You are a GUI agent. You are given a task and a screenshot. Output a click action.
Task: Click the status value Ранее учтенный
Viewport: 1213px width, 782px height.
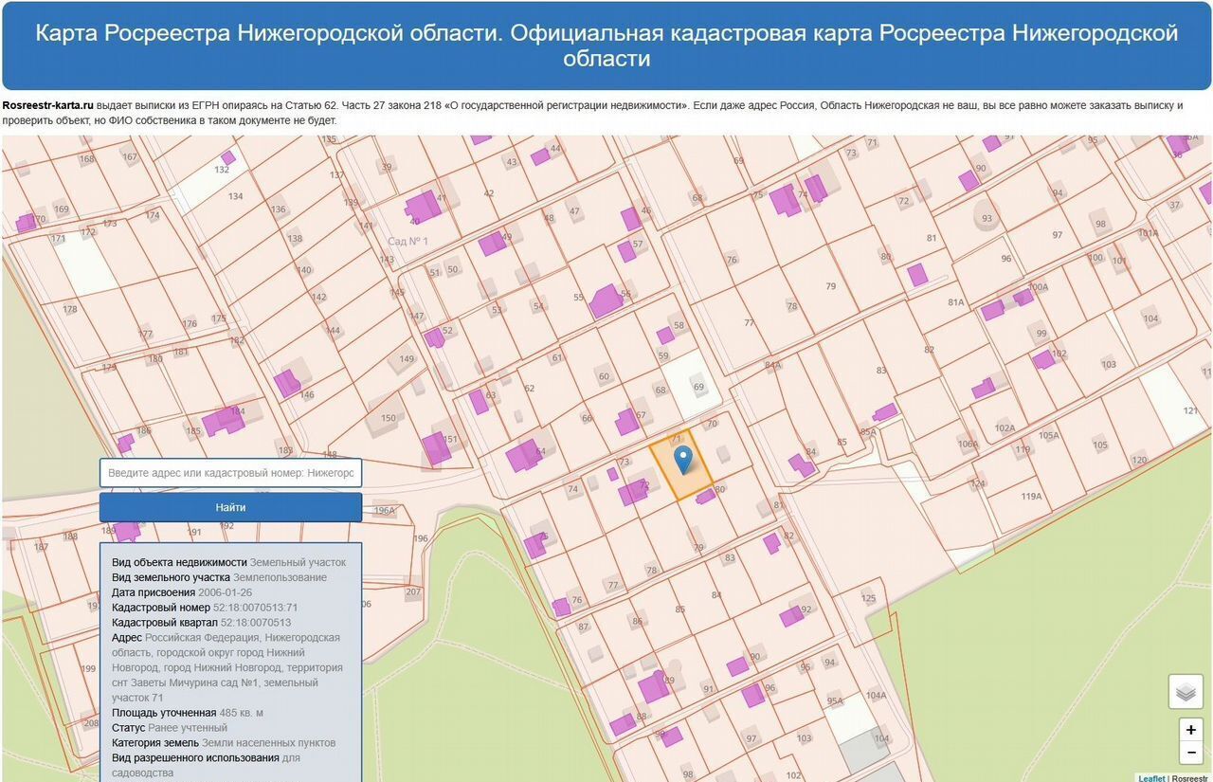click(x=188, y=728)
